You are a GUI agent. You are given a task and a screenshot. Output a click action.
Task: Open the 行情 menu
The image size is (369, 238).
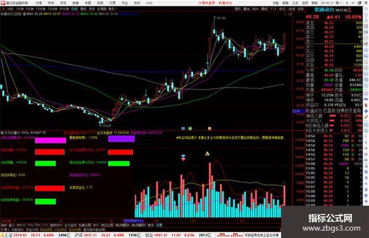pos(39,3)
